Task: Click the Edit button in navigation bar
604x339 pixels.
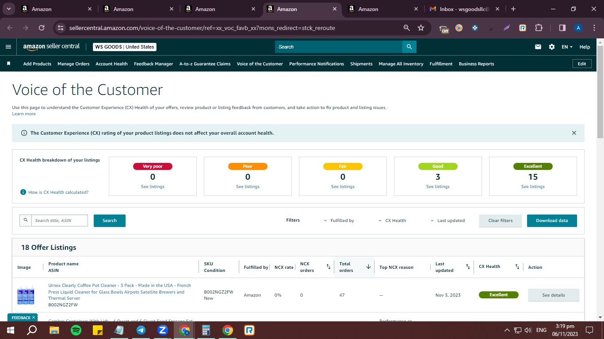Action: coord(582,64)
